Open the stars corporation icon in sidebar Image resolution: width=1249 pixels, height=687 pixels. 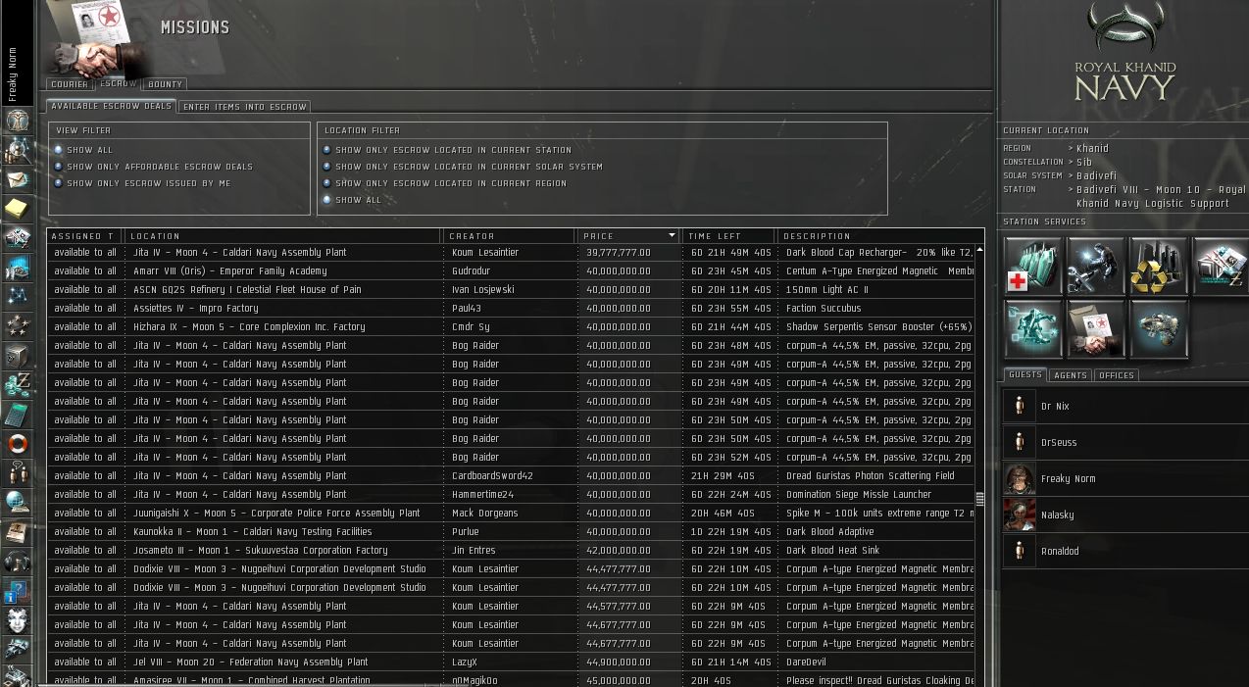(18, 326)
